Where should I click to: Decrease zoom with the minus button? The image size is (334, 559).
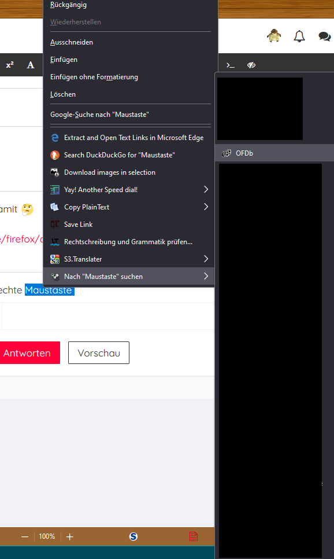[x=25, y=536]
